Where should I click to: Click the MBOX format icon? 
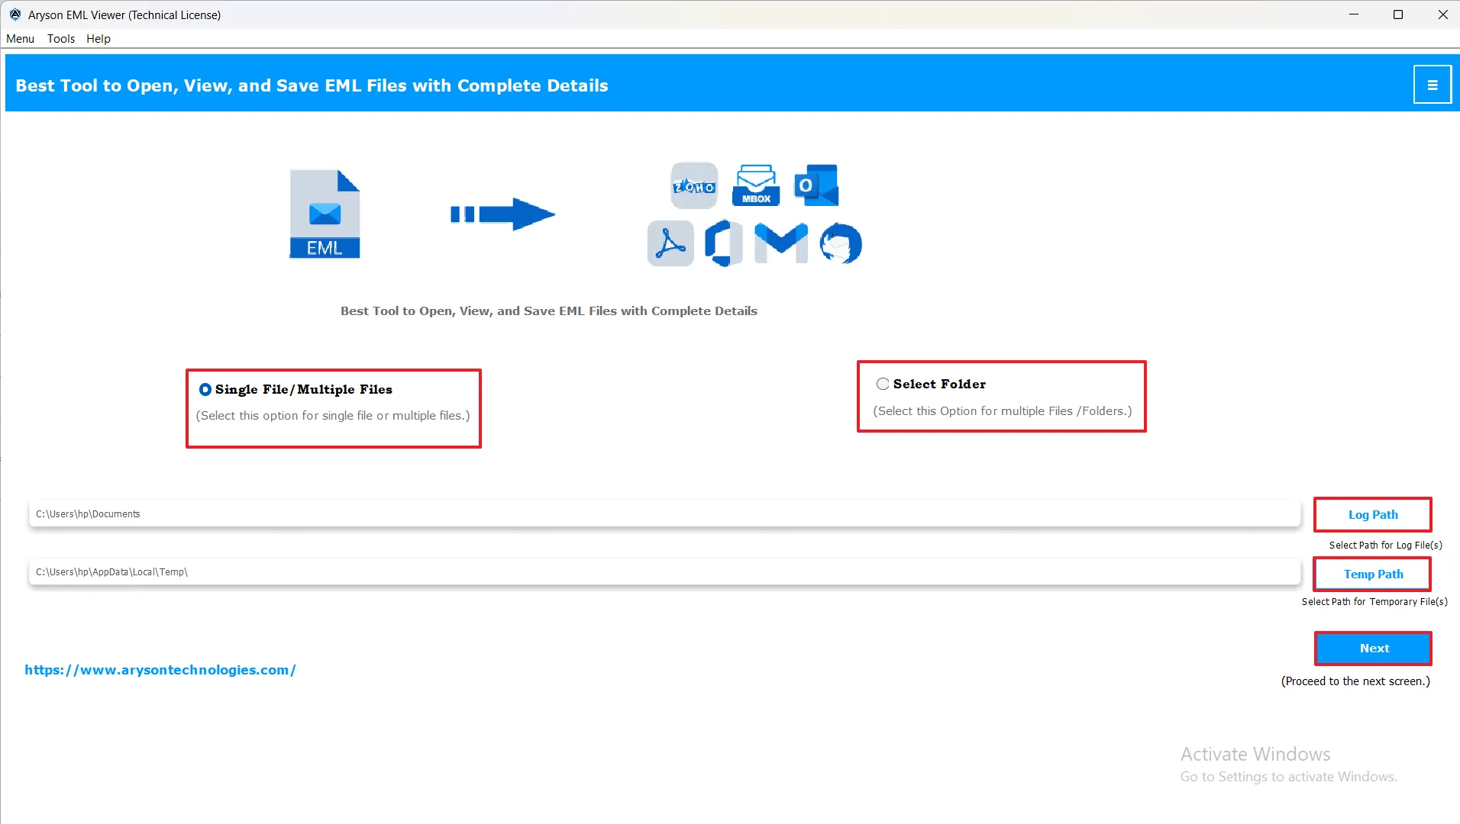(x=755, y=185)
